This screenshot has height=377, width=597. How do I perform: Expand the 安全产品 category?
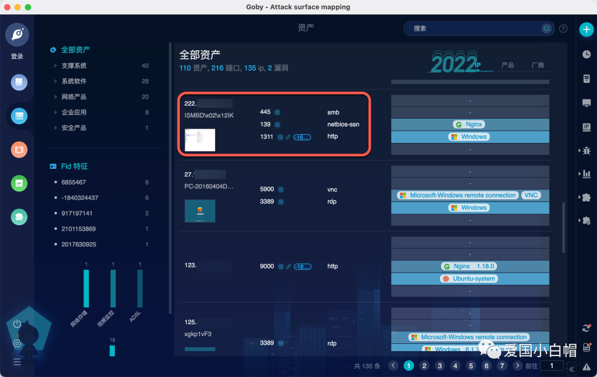click(56, 128)
